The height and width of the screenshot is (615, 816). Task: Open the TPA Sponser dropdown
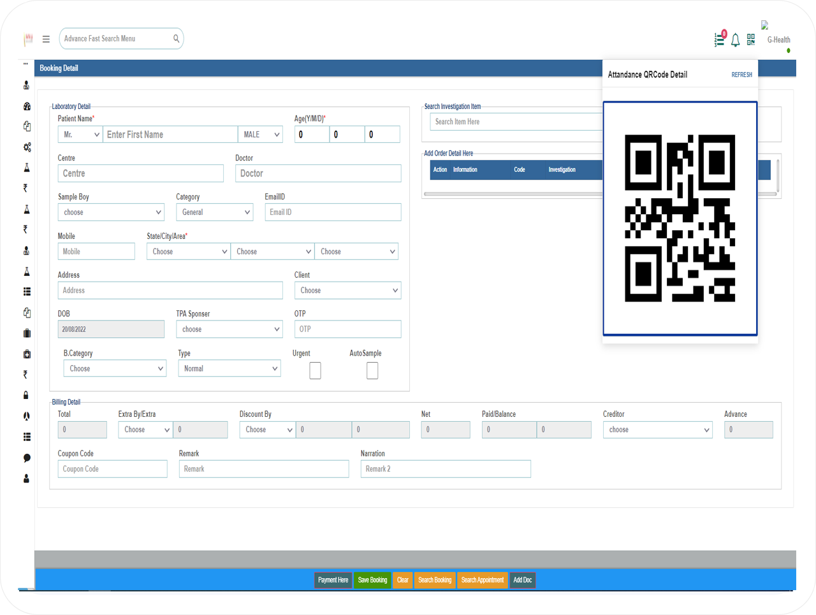(229, 329)
